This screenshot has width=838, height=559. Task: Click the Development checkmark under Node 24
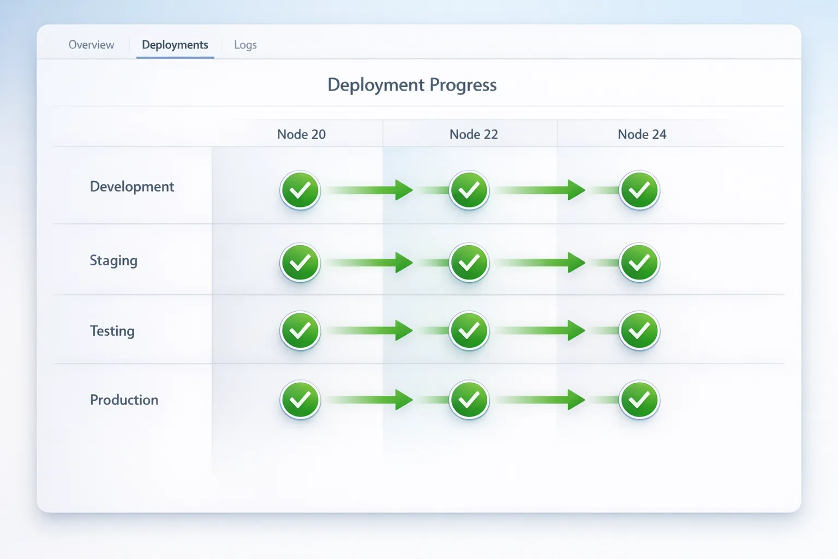[639, 190]
